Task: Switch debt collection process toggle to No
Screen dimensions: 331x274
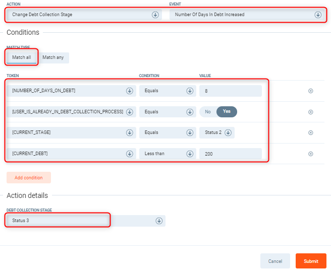Action: [207, 112]
